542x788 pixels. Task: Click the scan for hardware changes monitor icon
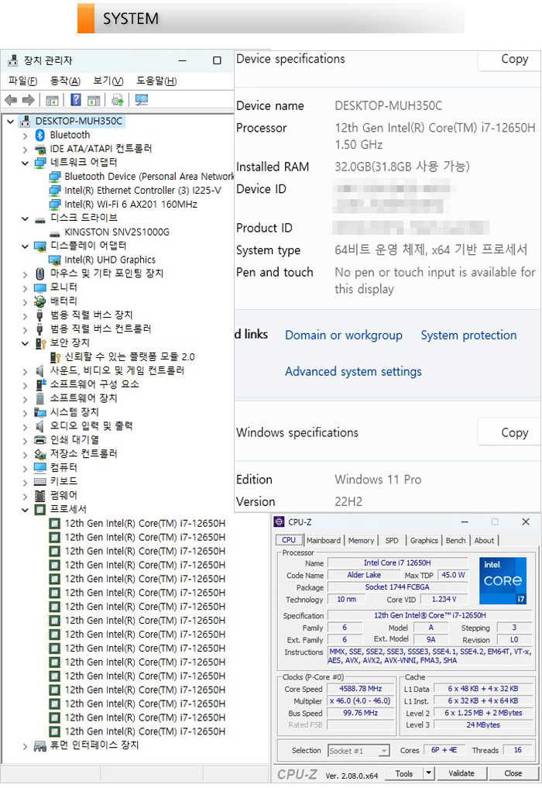point(142,100)
